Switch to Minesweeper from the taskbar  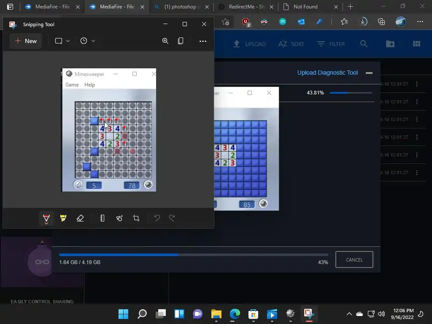click(290, 314)
